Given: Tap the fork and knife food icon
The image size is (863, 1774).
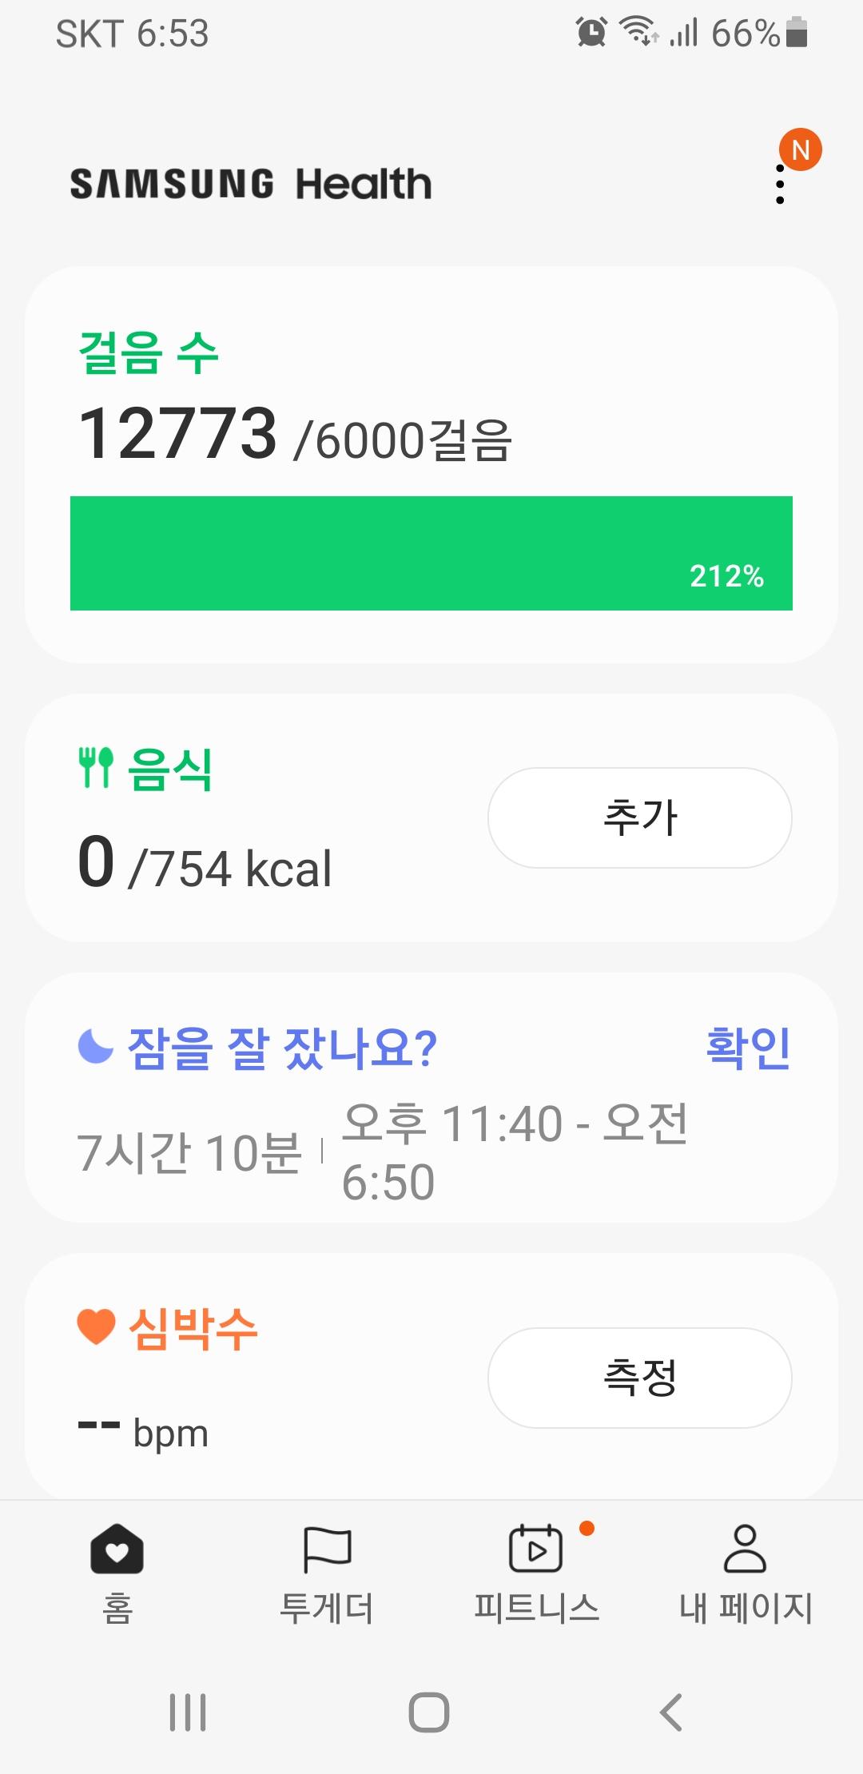Looking at the screenshot, I should click(96, 768).
